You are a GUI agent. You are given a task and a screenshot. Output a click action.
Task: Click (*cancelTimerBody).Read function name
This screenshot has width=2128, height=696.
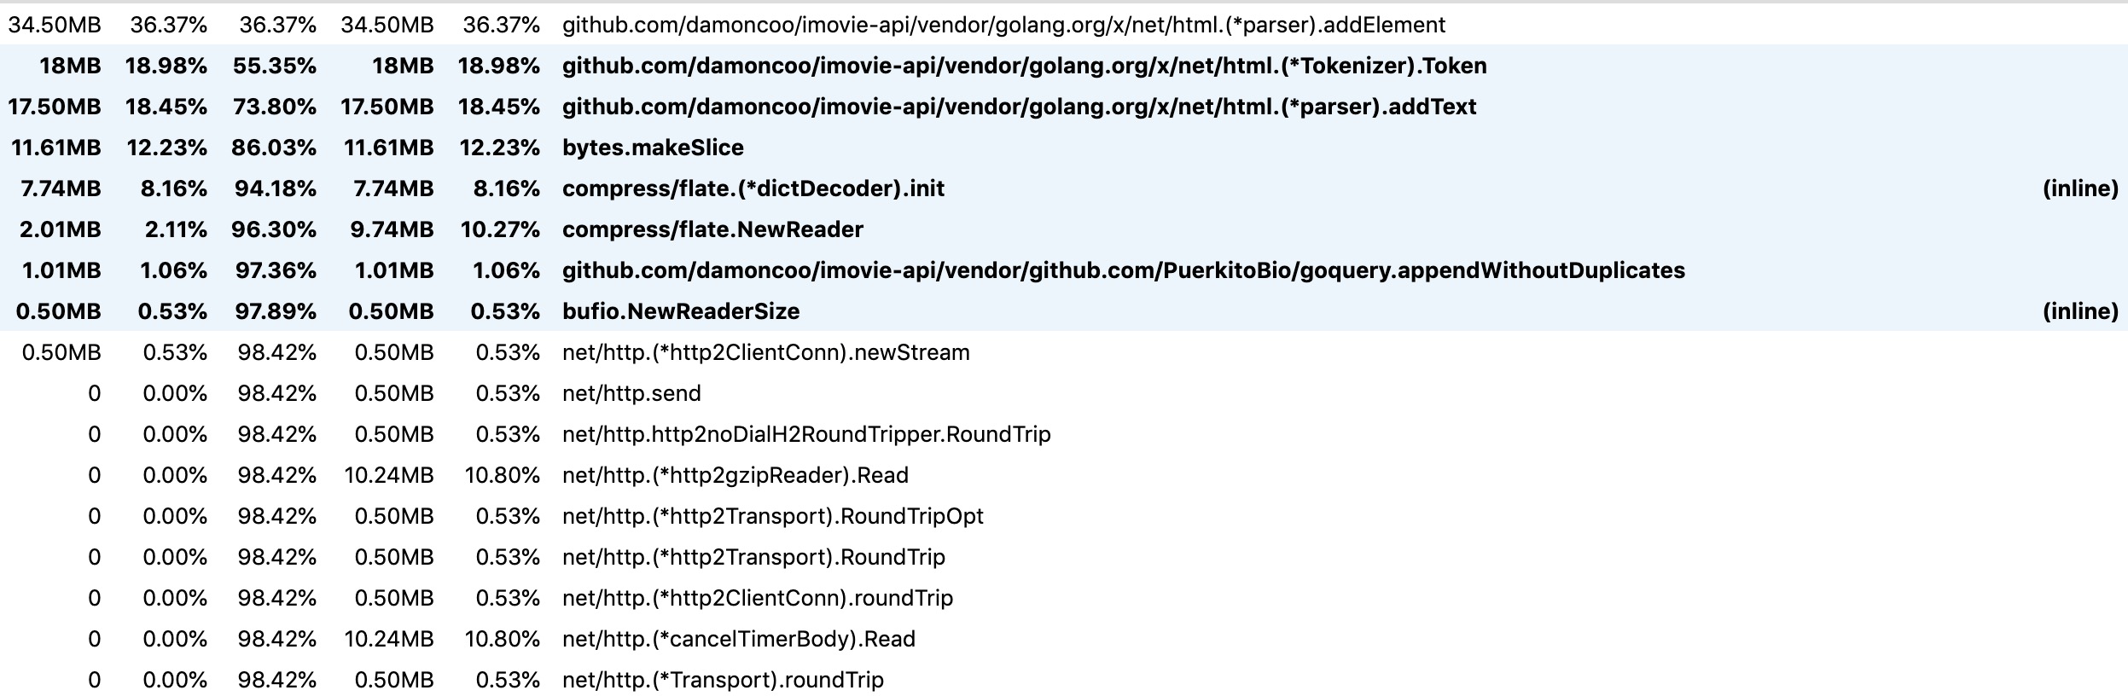pos(739,639)
